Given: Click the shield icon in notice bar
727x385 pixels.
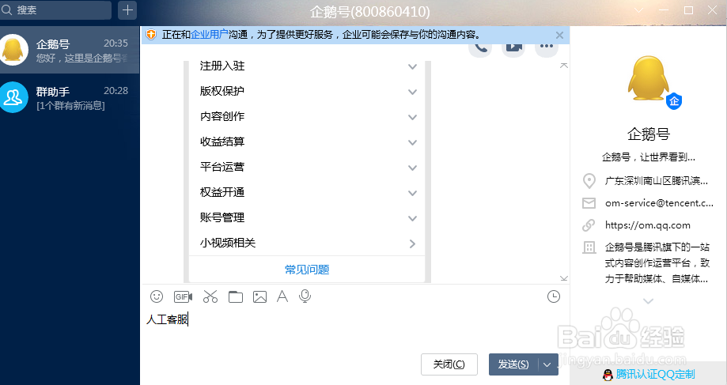Looking at the screenshot, I should [x=151, y=35].
